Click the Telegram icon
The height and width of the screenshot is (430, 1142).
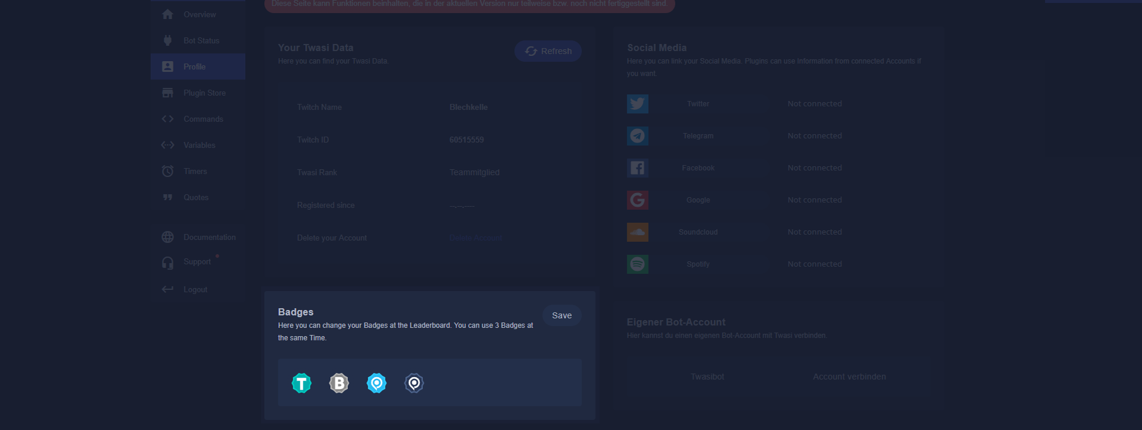[x=638, y=136]
